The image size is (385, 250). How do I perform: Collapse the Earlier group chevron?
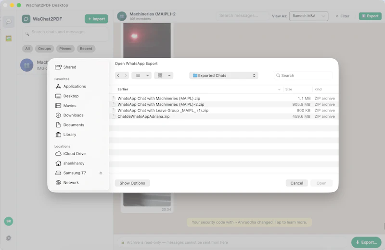pos(279,89)
